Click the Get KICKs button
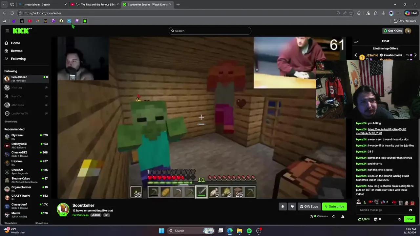 (393, 31)
